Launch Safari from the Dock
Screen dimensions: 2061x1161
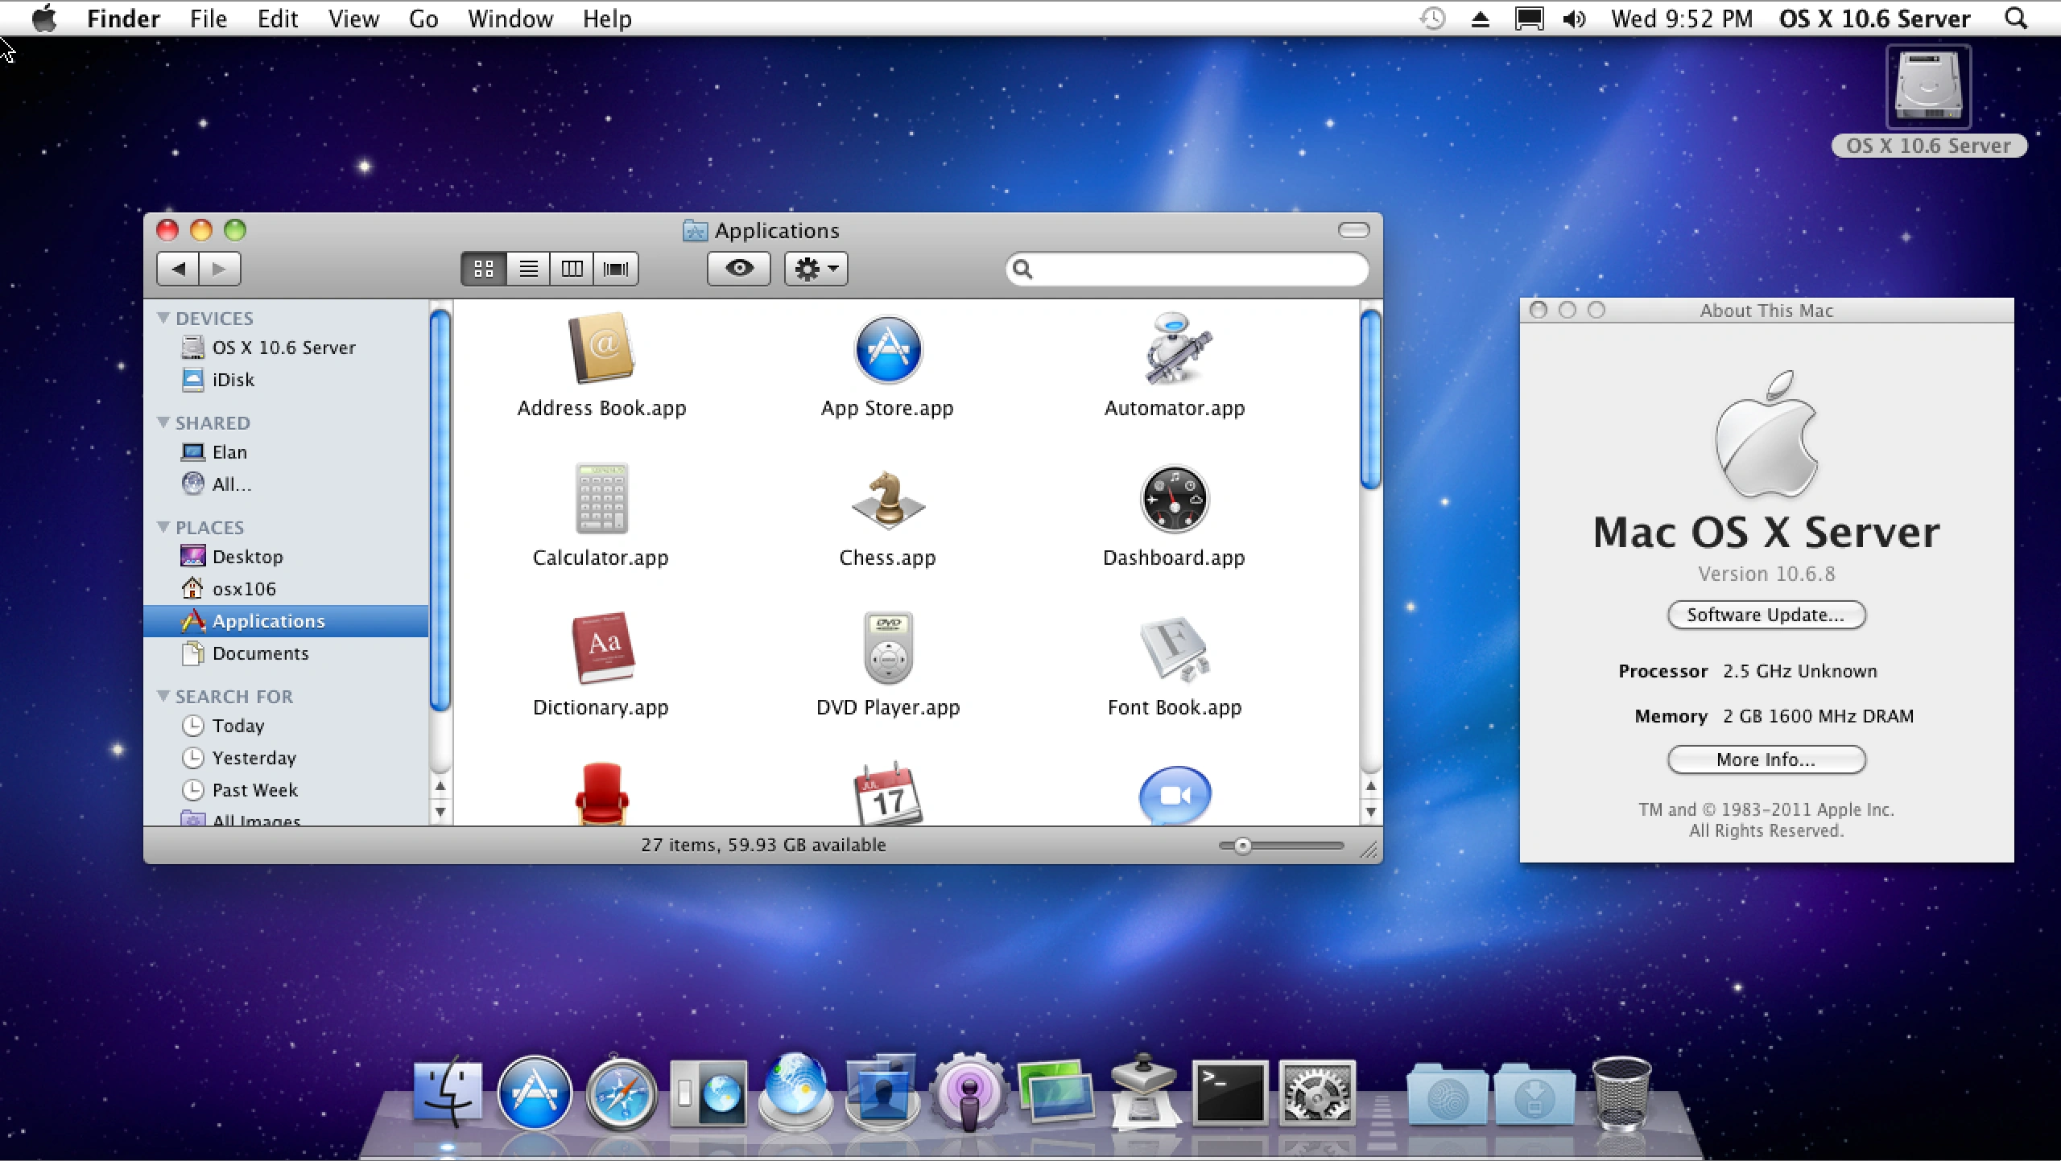(622, 1094)
